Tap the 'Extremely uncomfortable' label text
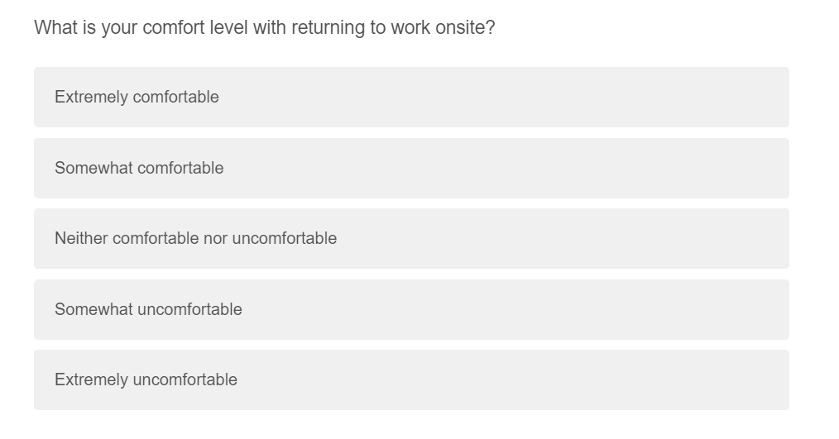Viewport: 839px width, 439px height. click(x=146, y=380)
